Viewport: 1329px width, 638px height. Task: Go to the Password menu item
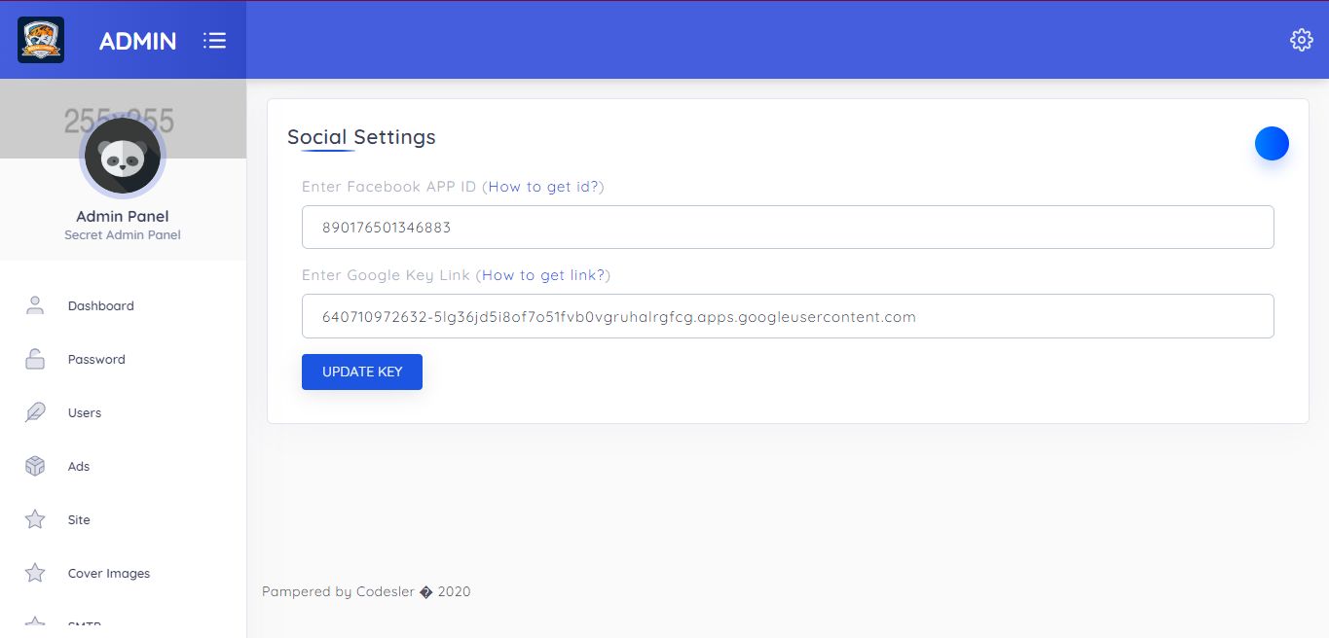pyautogui.click(x=96, y=359)
